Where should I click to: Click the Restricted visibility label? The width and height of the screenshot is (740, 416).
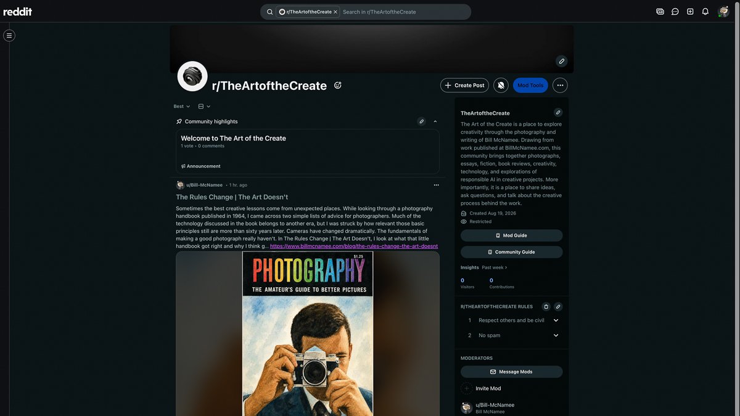(x=480, y=221)
